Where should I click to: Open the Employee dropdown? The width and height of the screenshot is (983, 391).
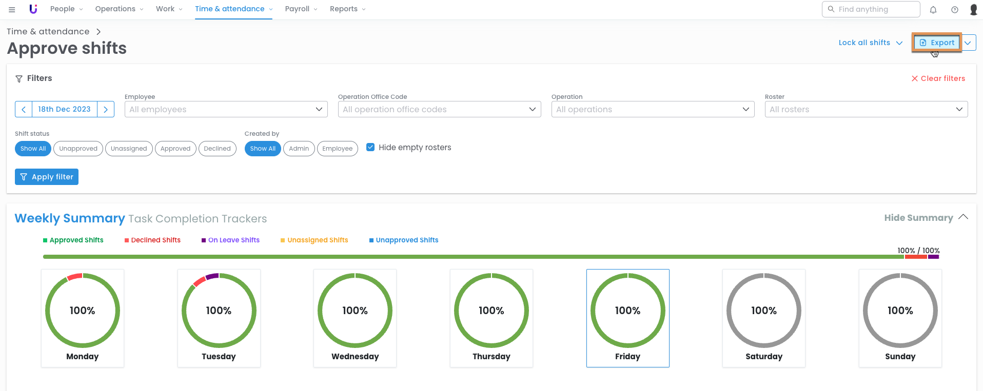(x=226, y=109)
